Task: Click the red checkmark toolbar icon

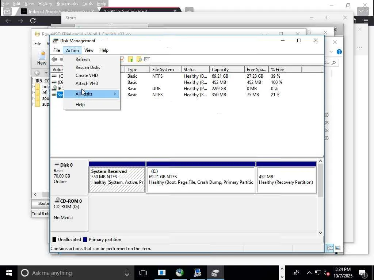Action: click(122, 59)
